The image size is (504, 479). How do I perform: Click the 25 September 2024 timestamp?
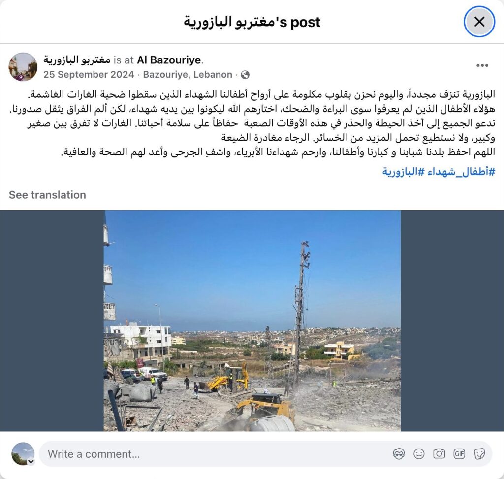(89, 75)
